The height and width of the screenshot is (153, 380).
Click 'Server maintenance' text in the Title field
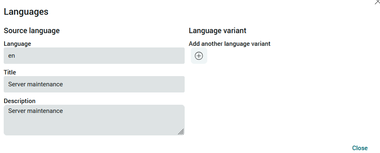point(35,84)
